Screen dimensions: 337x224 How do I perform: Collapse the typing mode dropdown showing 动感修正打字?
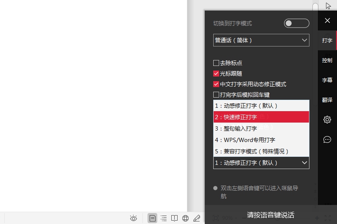[261, 163]
